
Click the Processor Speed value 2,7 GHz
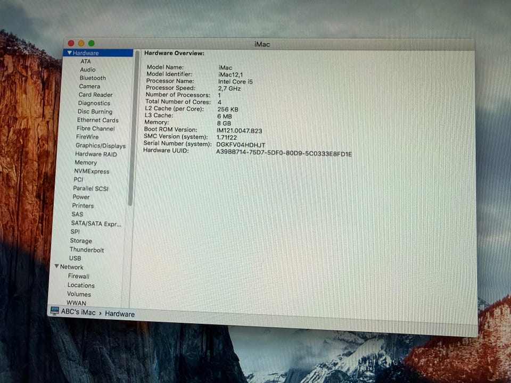[x=229, y=89]
